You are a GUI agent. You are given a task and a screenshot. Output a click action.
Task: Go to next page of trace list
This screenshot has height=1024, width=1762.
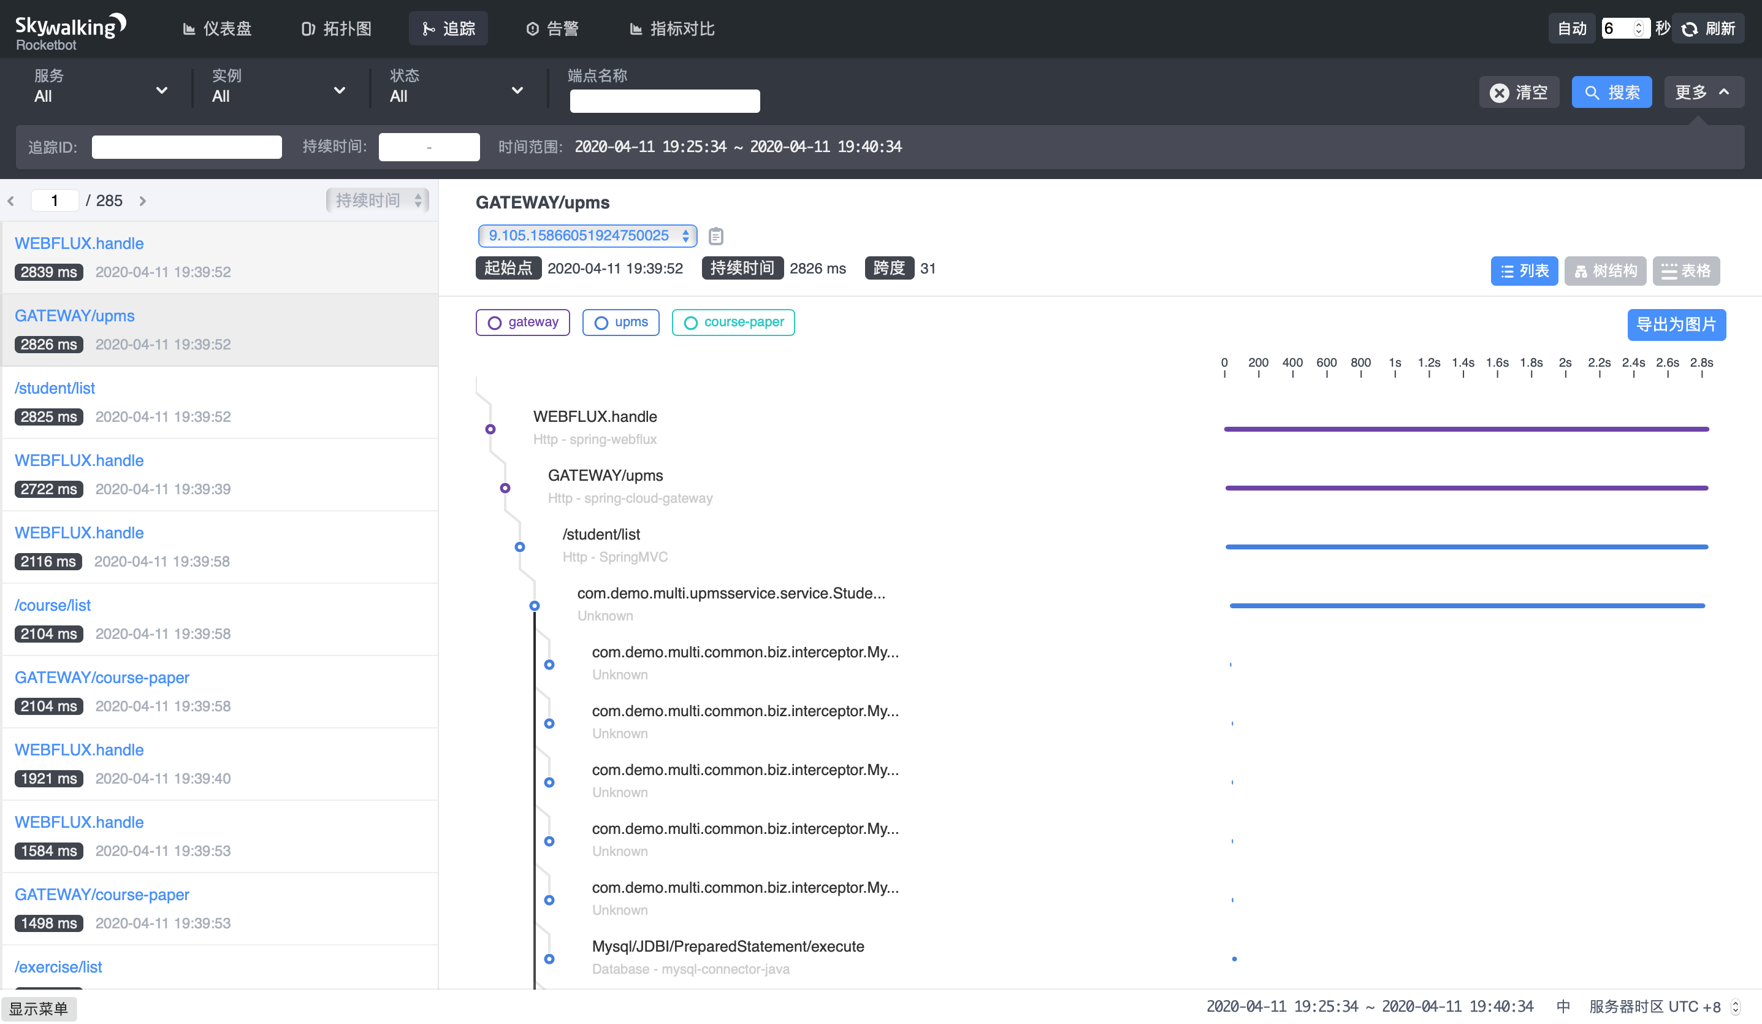click(x=143, y=202)
